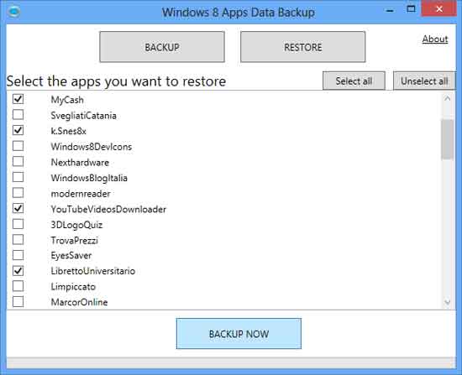Click Unselect all button

click(x=424, y=81)
